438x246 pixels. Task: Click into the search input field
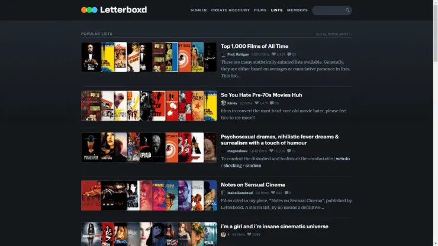(x=328, y=10)
